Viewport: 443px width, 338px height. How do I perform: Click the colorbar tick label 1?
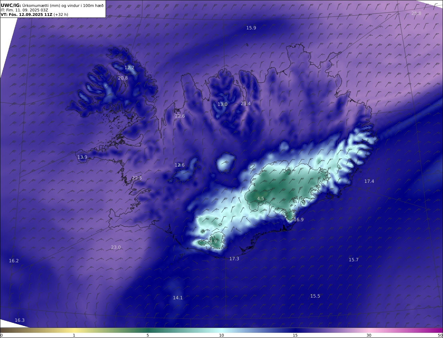coord(74,335)
